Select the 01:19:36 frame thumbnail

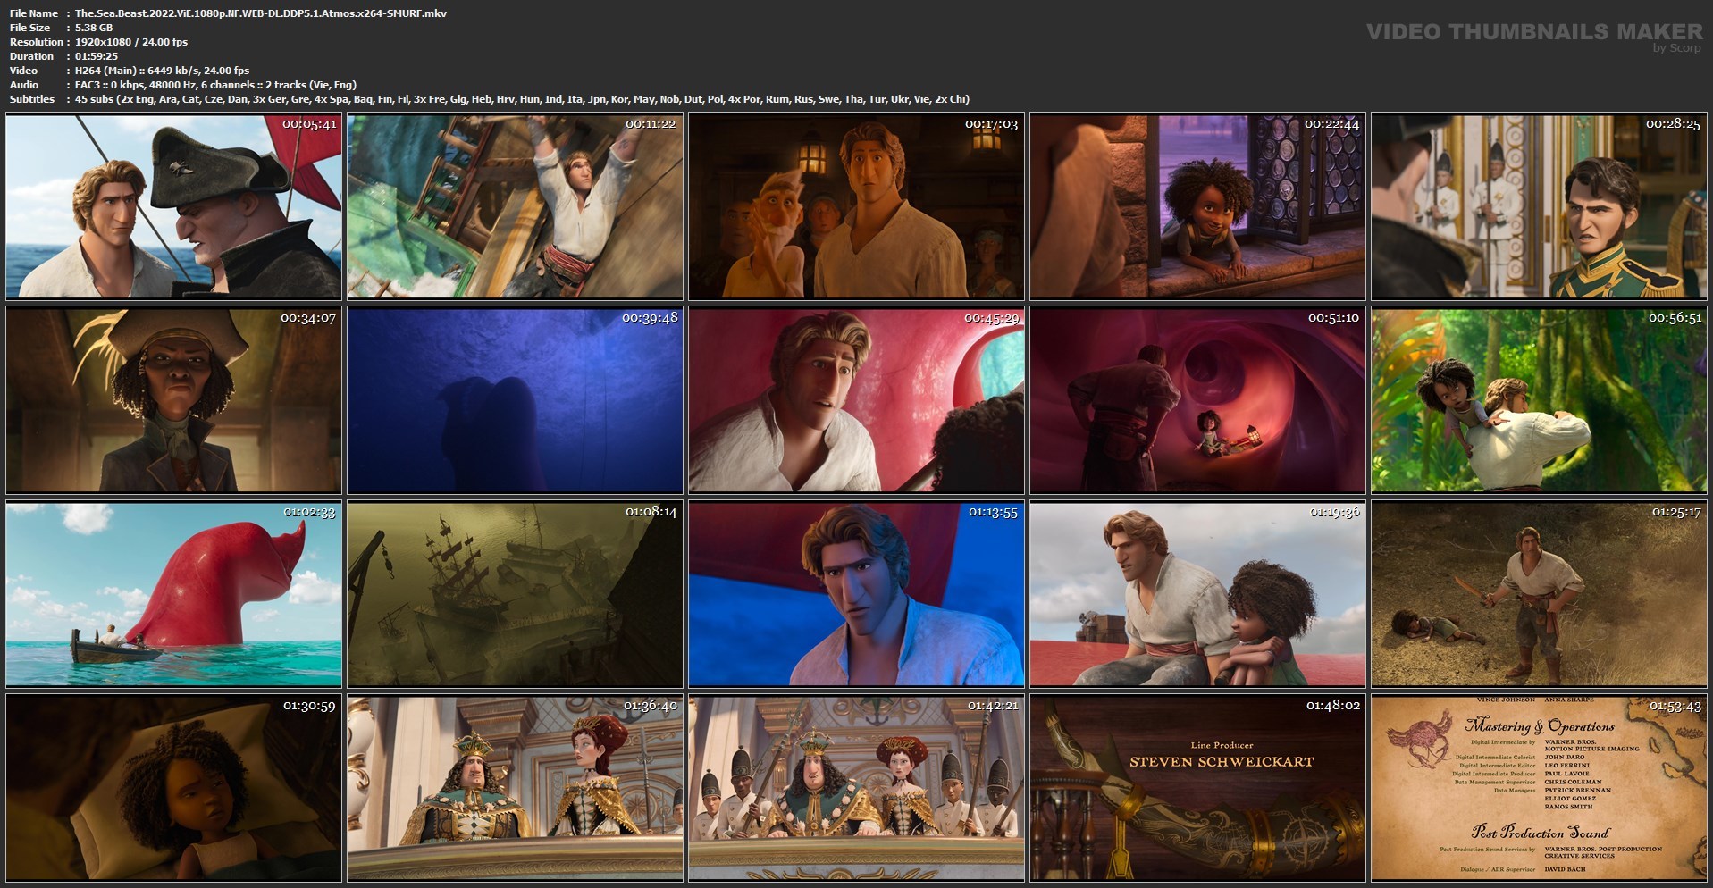[1197, 594]
